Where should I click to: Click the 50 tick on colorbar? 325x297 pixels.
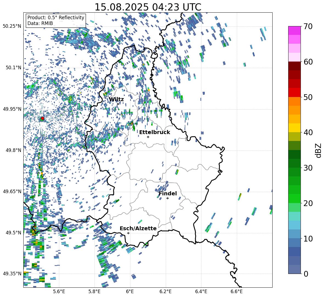pyautogui.click(x=308, y=97)
